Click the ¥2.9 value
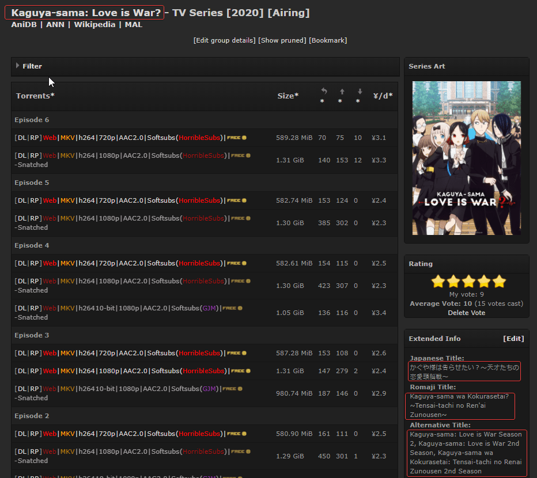The height and width of the screenshot is (478, 537). tap(379, 393)
